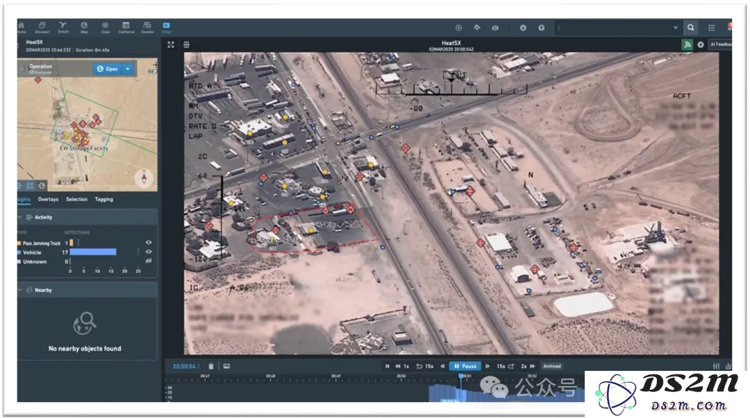Collapse the Nearby section
Image resolution: width=750 pixels, height=418 pixels.
pos(20,290)
